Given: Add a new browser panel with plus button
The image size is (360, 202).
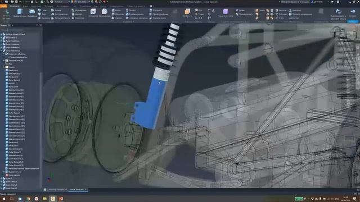Looking at the screenshot, I should coord(12,25).
